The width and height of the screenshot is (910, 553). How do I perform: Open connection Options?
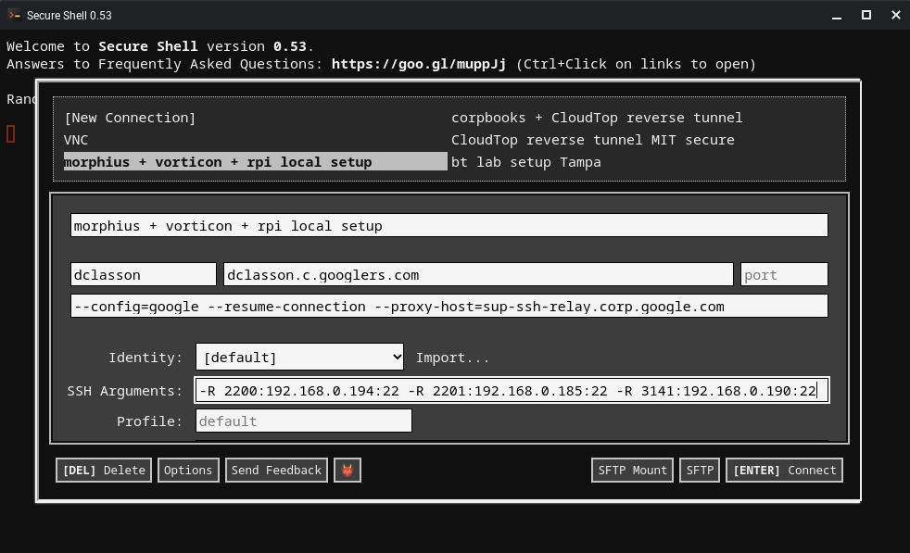(x=188, y=471)
